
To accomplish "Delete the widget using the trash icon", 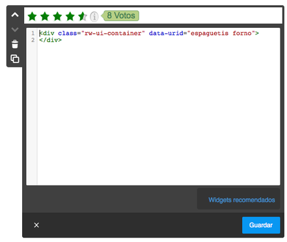I will (15, 44).
